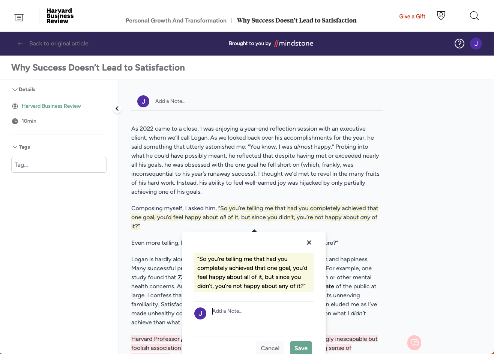This screenshot has width=494, height=354.
Task: Open Harvard Business Review source link
Action: pyautogui.click(x=51, y=106)
